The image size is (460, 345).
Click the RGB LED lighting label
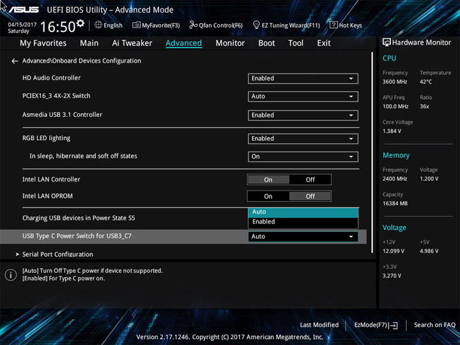tap(47, 138)
